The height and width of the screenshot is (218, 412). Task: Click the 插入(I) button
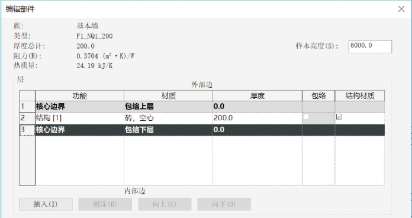[x=46, y=204]
